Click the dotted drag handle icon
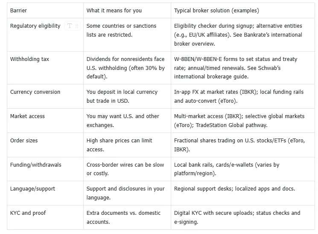 [x=77, y=26]
